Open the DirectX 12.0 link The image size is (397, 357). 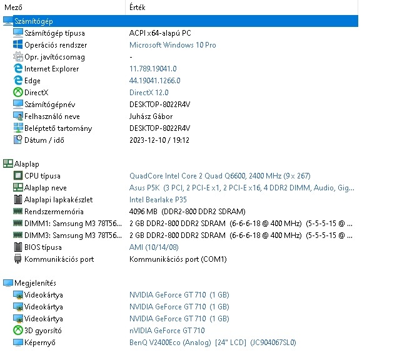click(149, 92)
